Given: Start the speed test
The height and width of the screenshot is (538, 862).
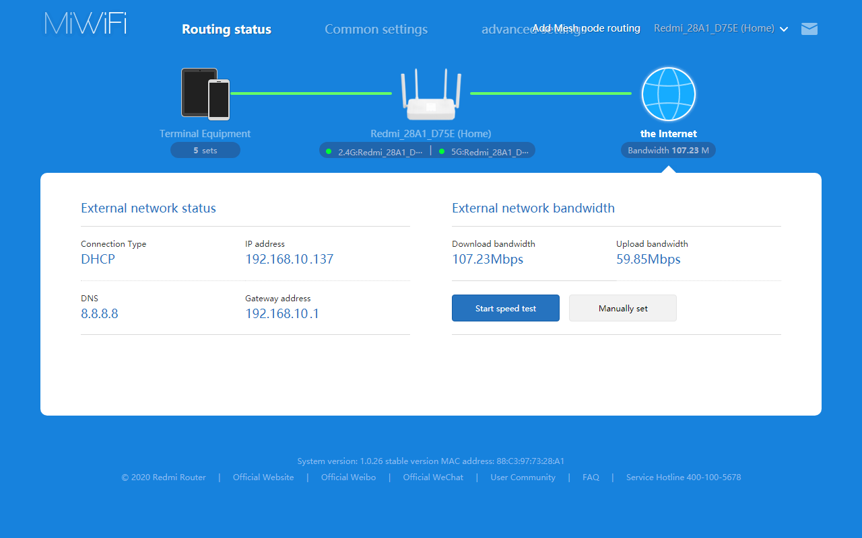Looking at the screenshot, I should coord(506,308).
